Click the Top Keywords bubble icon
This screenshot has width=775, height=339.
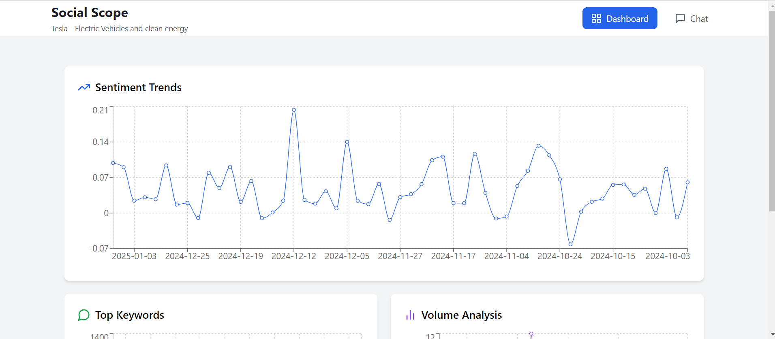point(83,315)
